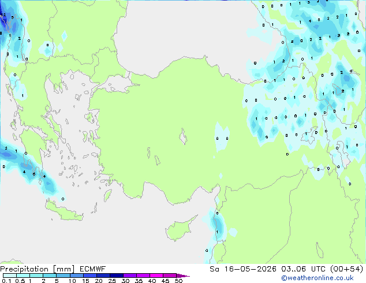This screenshot has width=366, height=283.
Task: Click the '0.5' legend scale label
Action: click(x=20, y=281)
